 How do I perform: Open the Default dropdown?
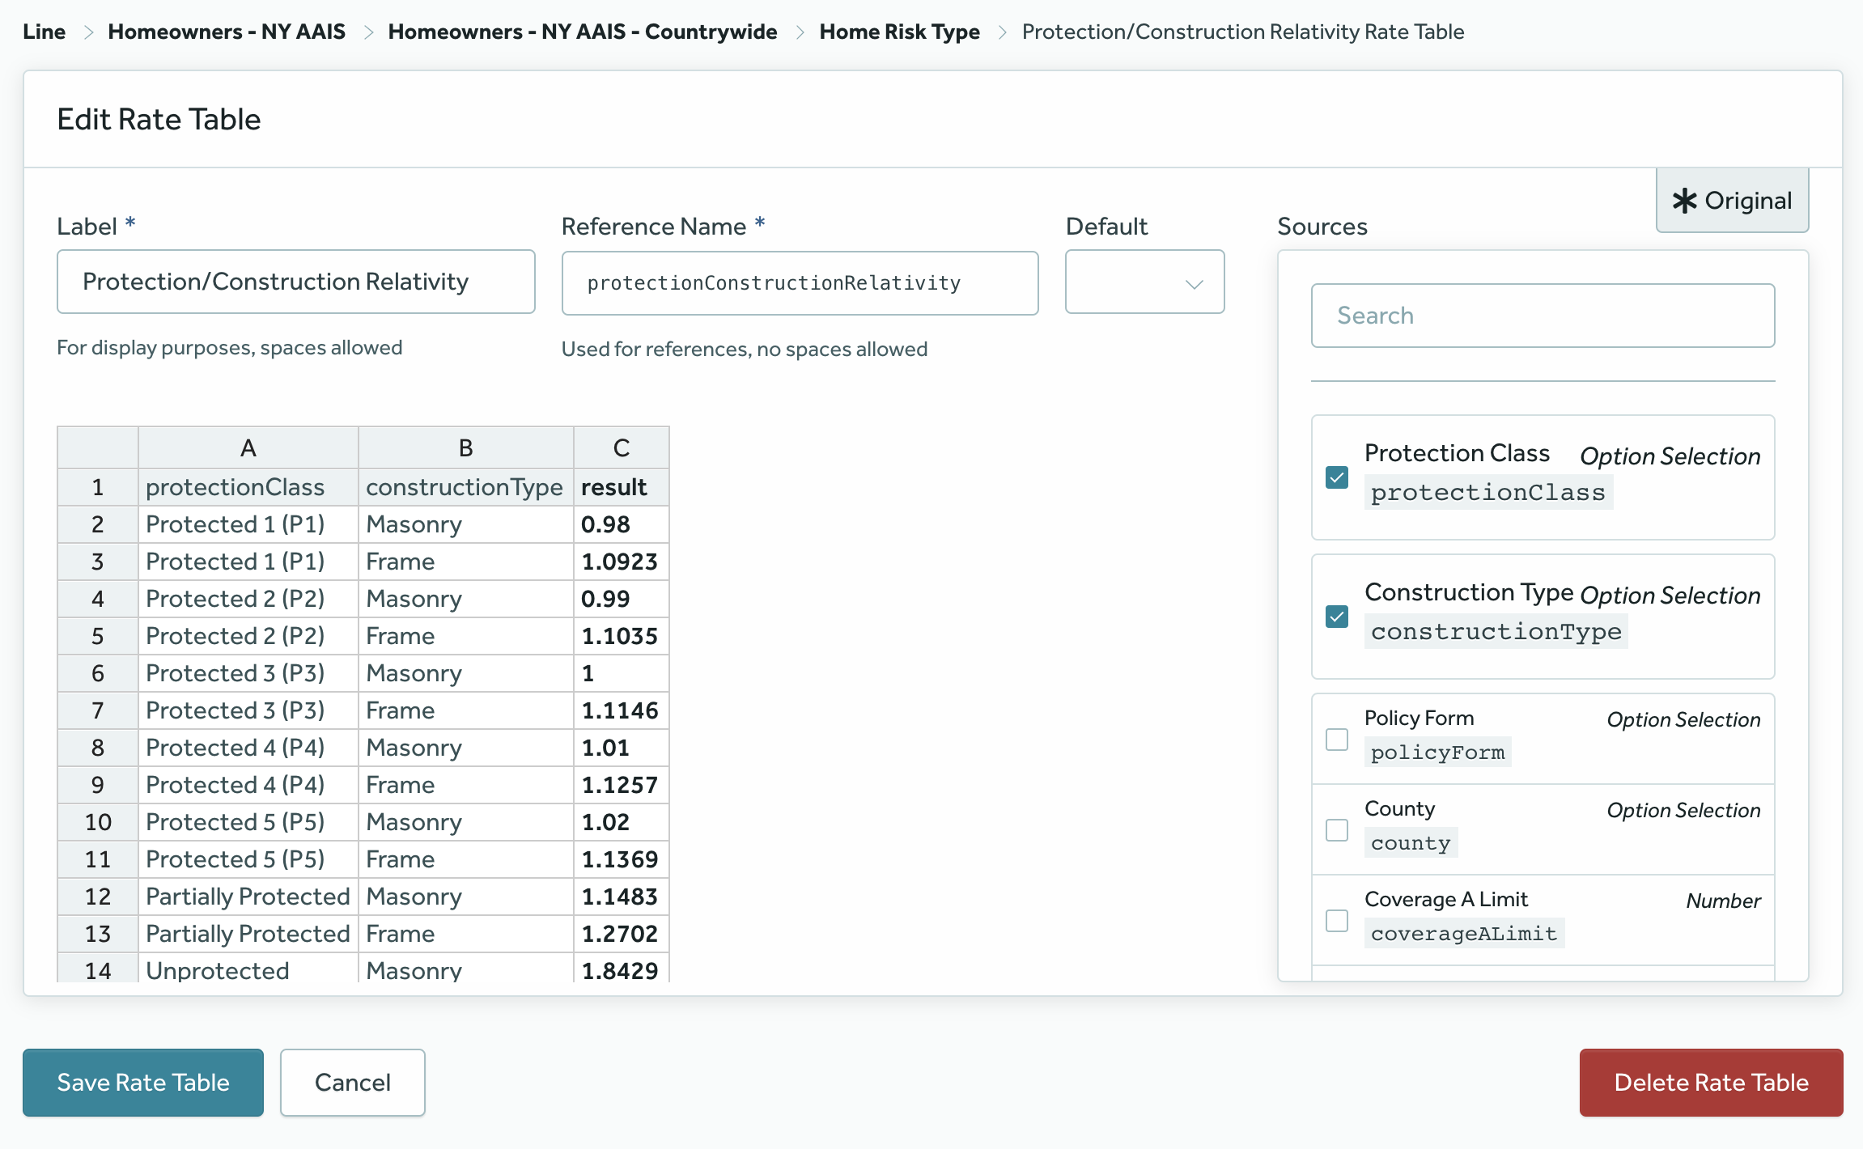(x=1144, y=282)
